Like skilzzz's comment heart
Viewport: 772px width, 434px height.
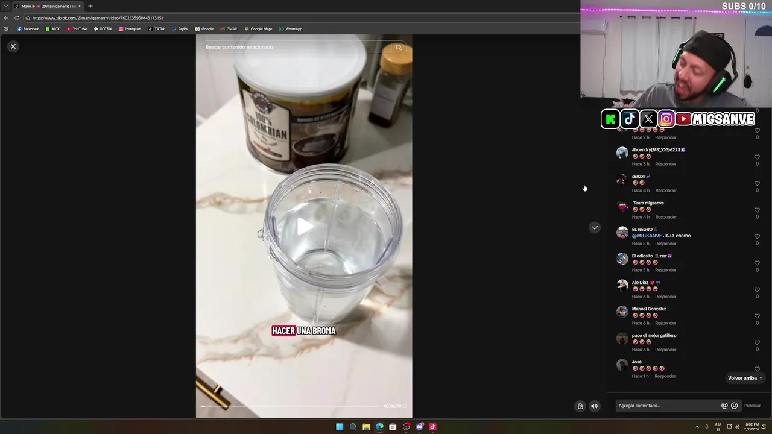pos(757,184)
